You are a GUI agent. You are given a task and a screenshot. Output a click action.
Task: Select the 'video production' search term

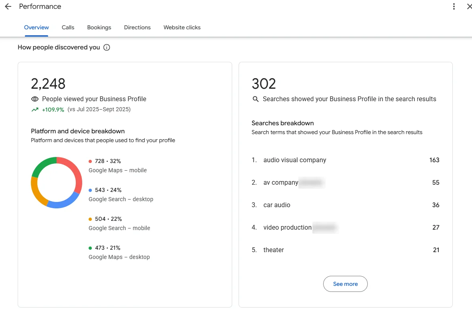pos(288,228)
